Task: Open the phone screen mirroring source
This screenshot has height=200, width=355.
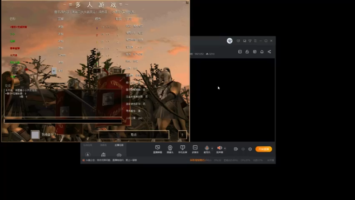Action: pos(182,149)
